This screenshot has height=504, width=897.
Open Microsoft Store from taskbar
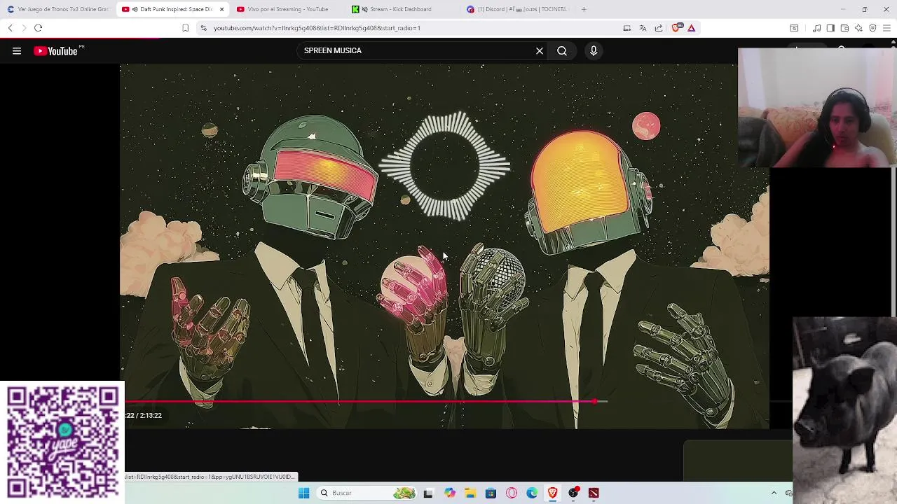(491, 493)
